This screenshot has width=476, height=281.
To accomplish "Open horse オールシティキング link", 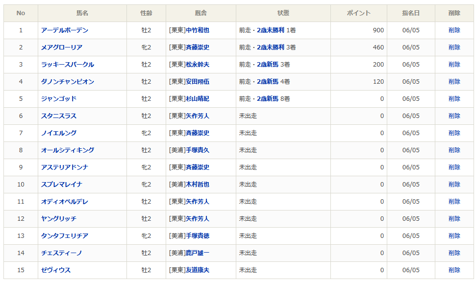I will coord(67,150).
